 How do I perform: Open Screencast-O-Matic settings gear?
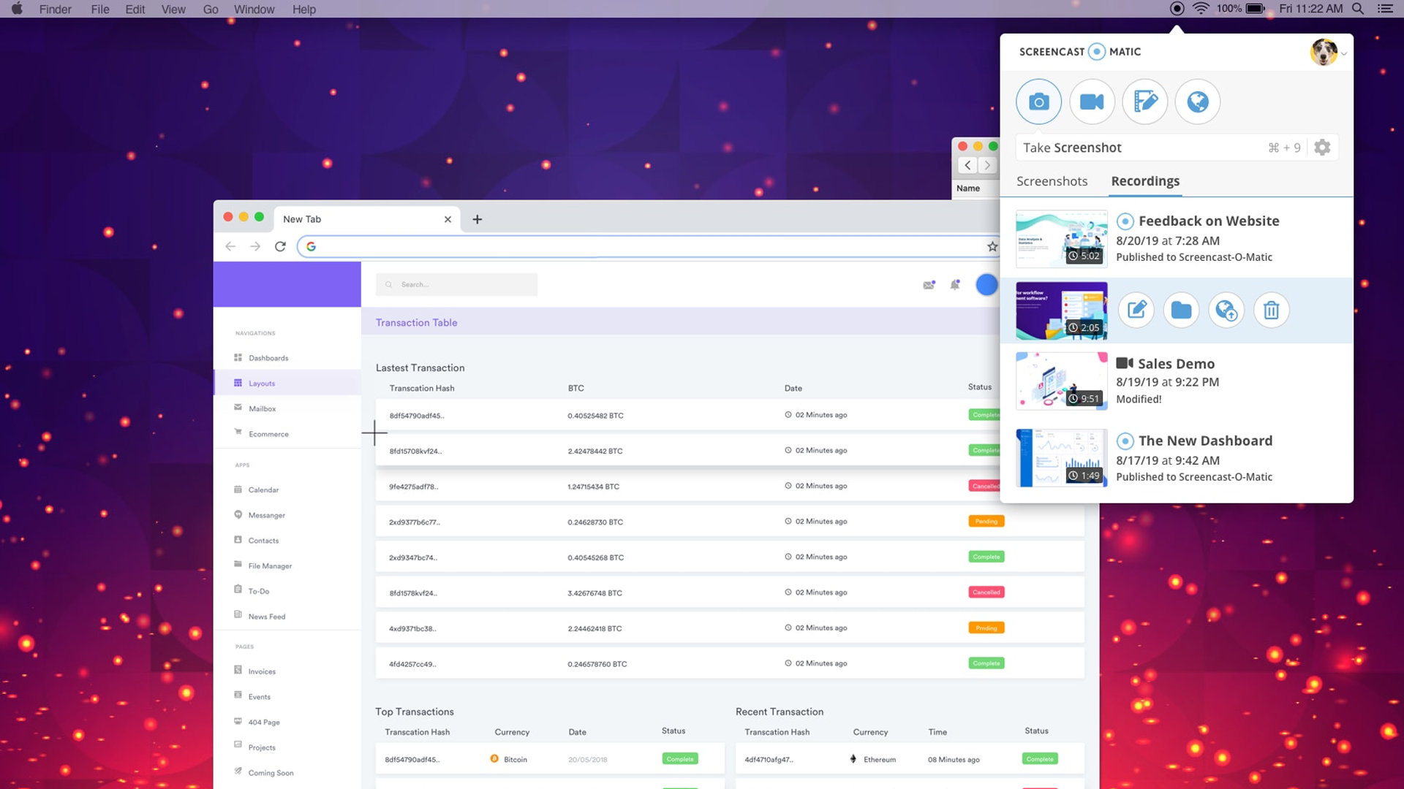pos(1322,148)
